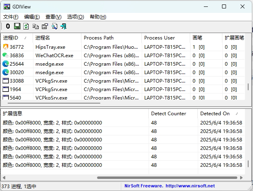Image resolution: width=253 pixels, height=191 pixels.
Task: Click 扩展画笔 value in msedge 25644 row
Action: [x=231, y=64]
